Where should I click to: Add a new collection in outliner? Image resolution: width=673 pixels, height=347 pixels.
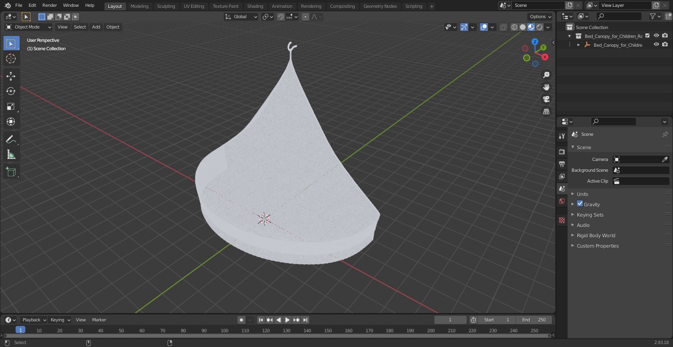tap(668, 16)
